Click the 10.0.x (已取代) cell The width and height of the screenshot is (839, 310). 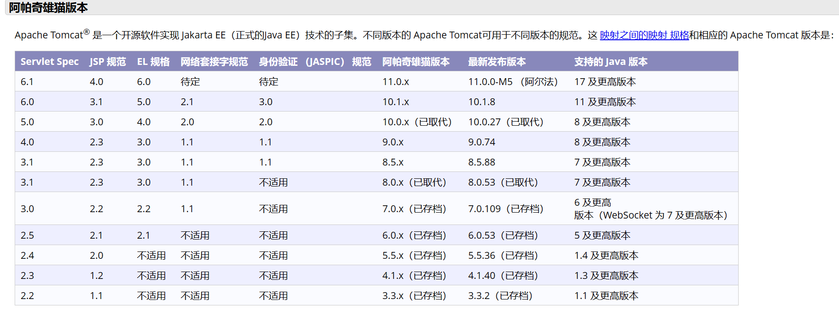coord(417,122)
